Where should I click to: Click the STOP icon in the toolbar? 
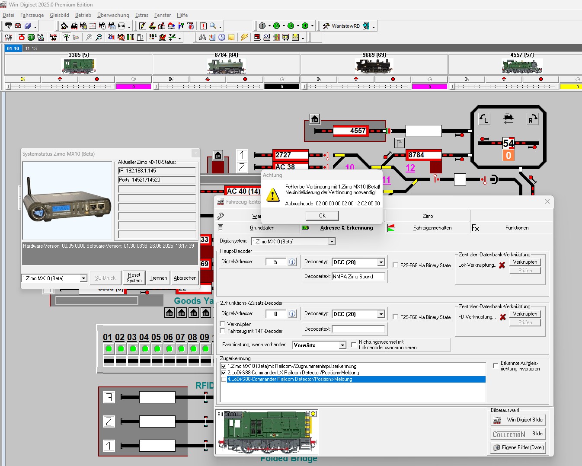pyautogui.click(x=31, y=37)
